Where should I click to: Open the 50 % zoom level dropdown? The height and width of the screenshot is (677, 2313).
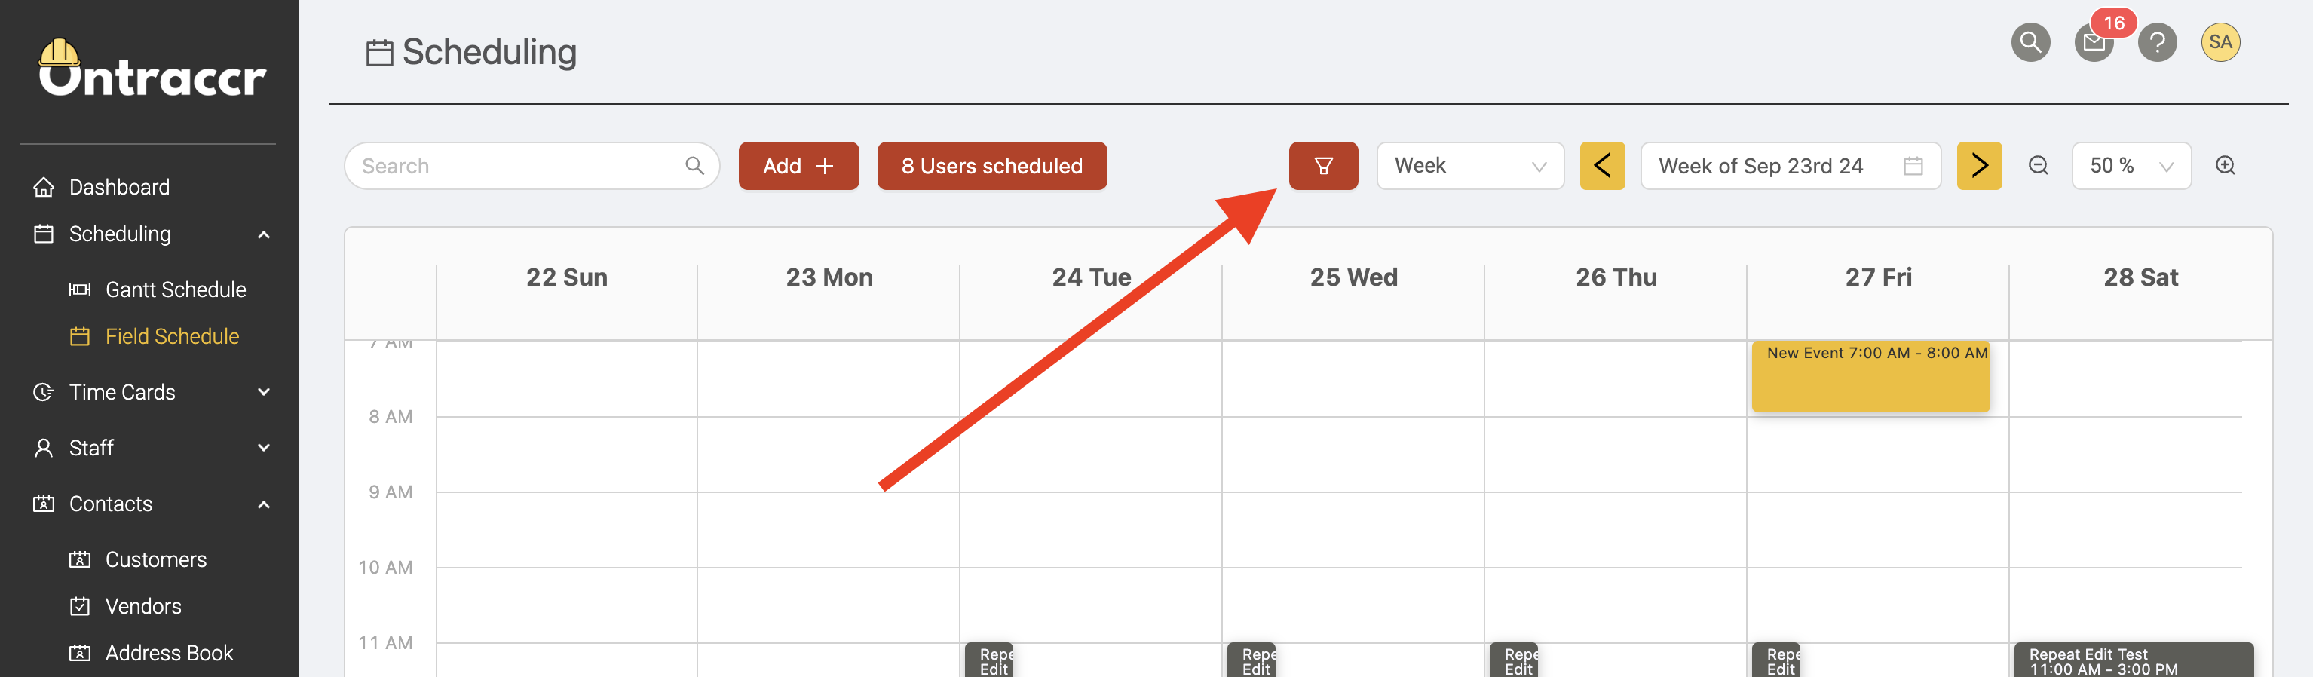click(2130, 166)
